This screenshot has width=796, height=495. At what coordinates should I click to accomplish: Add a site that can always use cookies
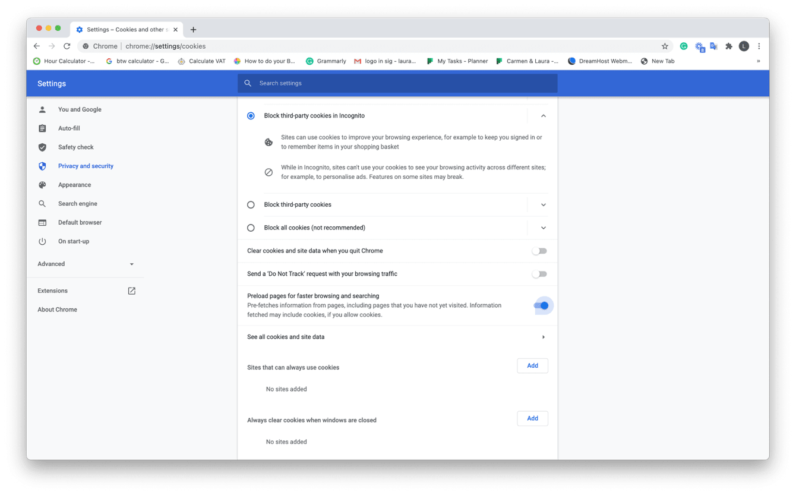(532, 365)
